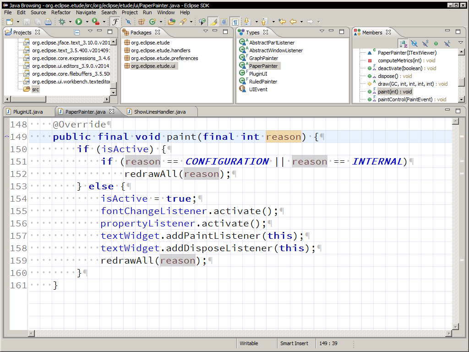Collapse All in Projects view

pos(77,32)
